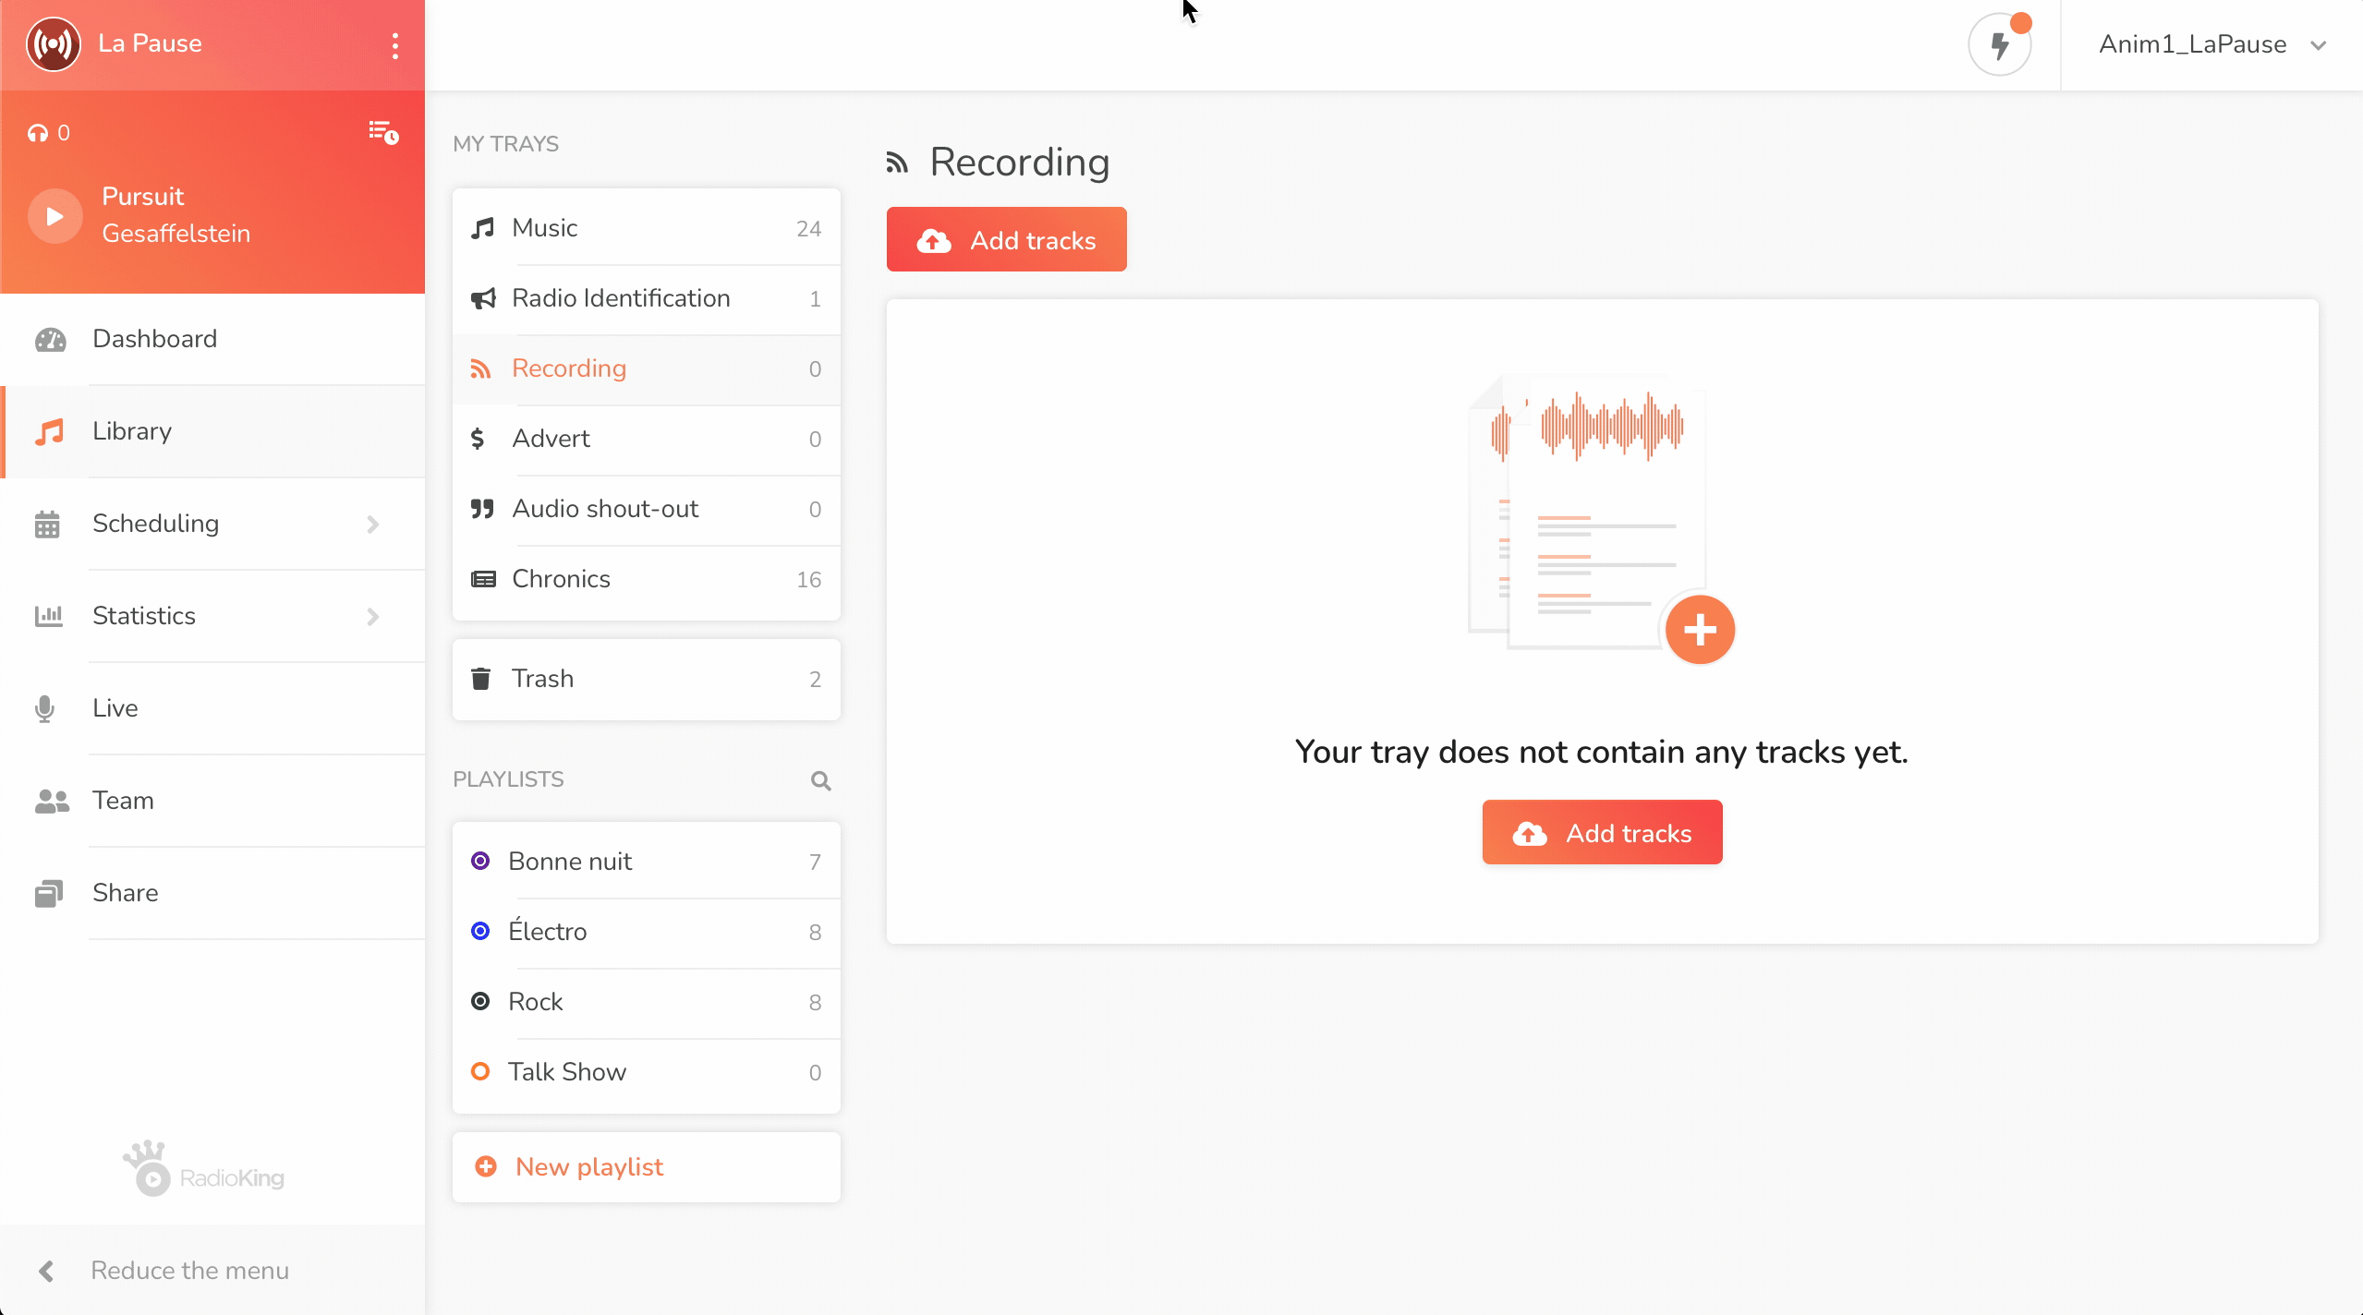The width and height of the screenshot is (2363, 1315).
Task: Open the Rock playlist
Action: 647,1002
